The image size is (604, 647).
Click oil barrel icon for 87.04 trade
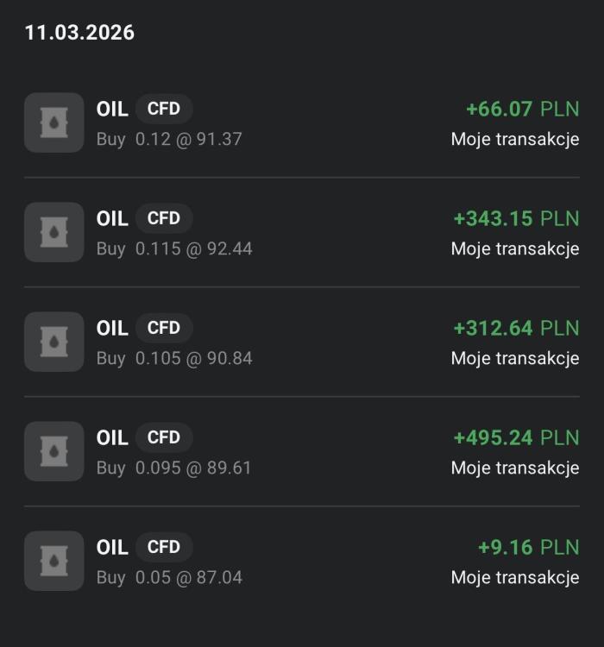53,561
